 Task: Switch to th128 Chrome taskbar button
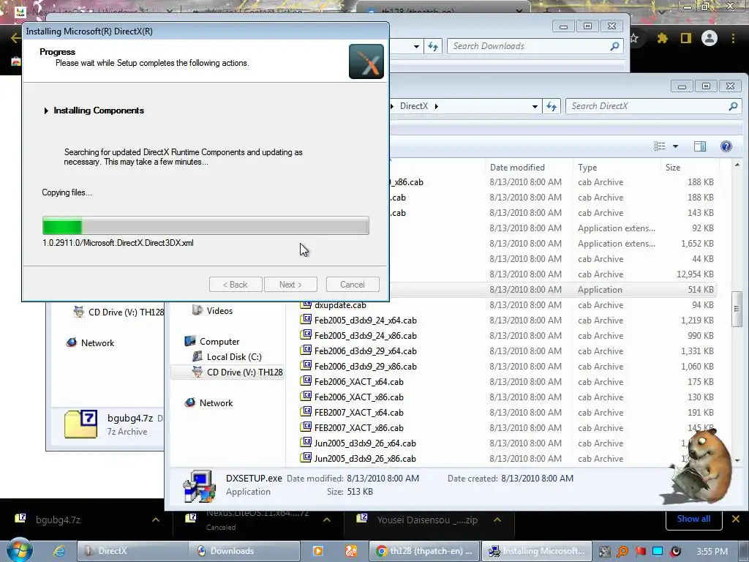click(x=424, y=551)
